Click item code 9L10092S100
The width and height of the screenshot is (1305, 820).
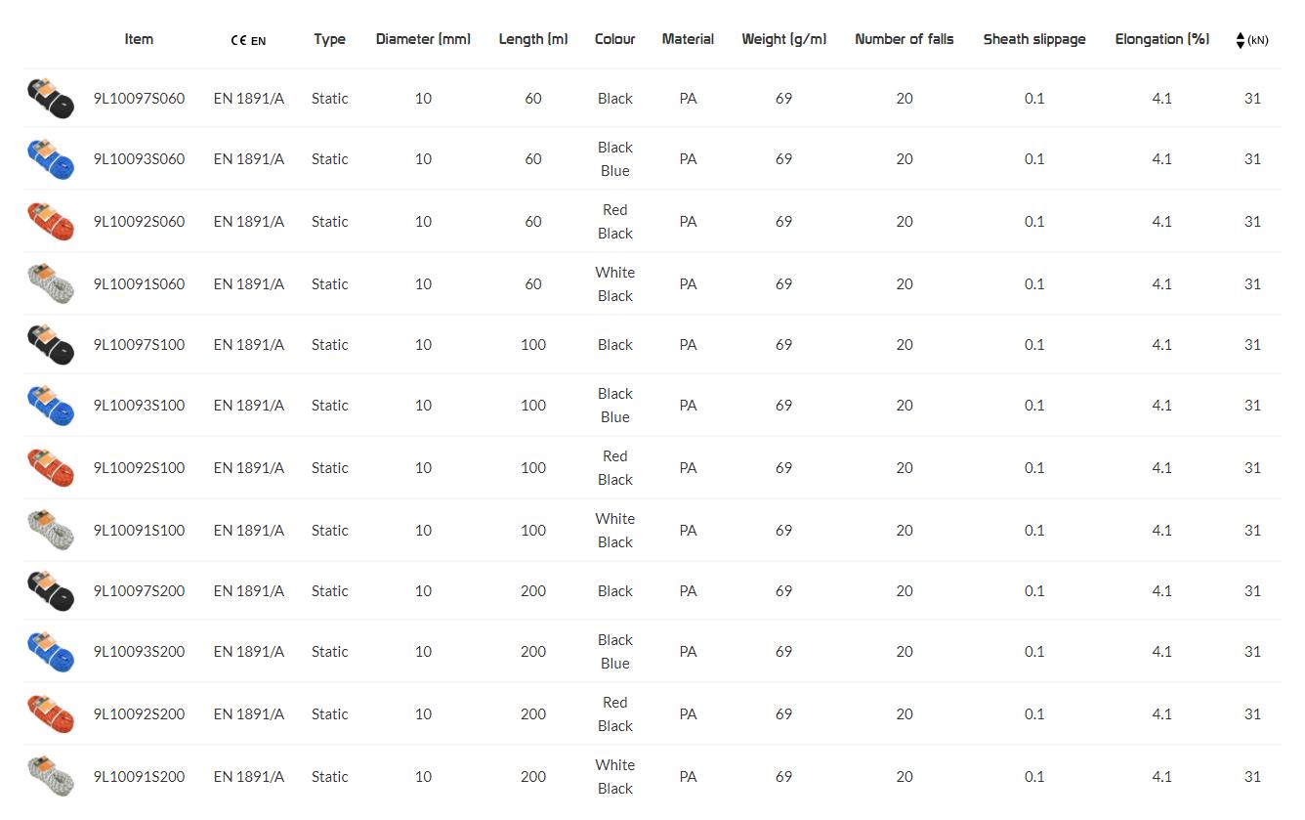[139, 468]
